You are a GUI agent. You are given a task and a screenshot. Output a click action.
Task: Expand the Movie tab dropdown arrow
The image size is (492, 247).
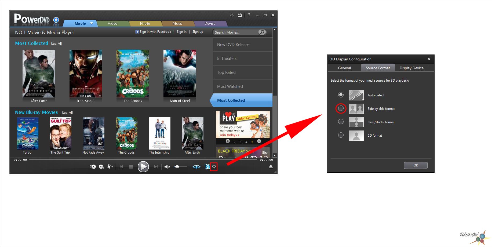click(x=92, y=23)
